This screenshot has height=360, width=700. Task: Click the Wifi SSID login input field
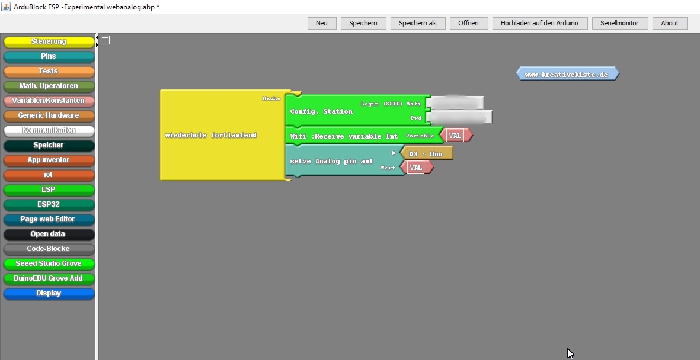(x=455, y=104)
